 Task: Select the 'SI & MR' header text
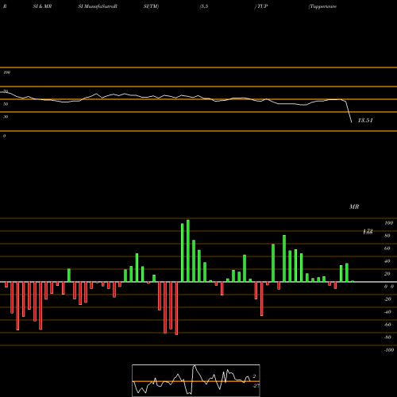tap(42, 6)
